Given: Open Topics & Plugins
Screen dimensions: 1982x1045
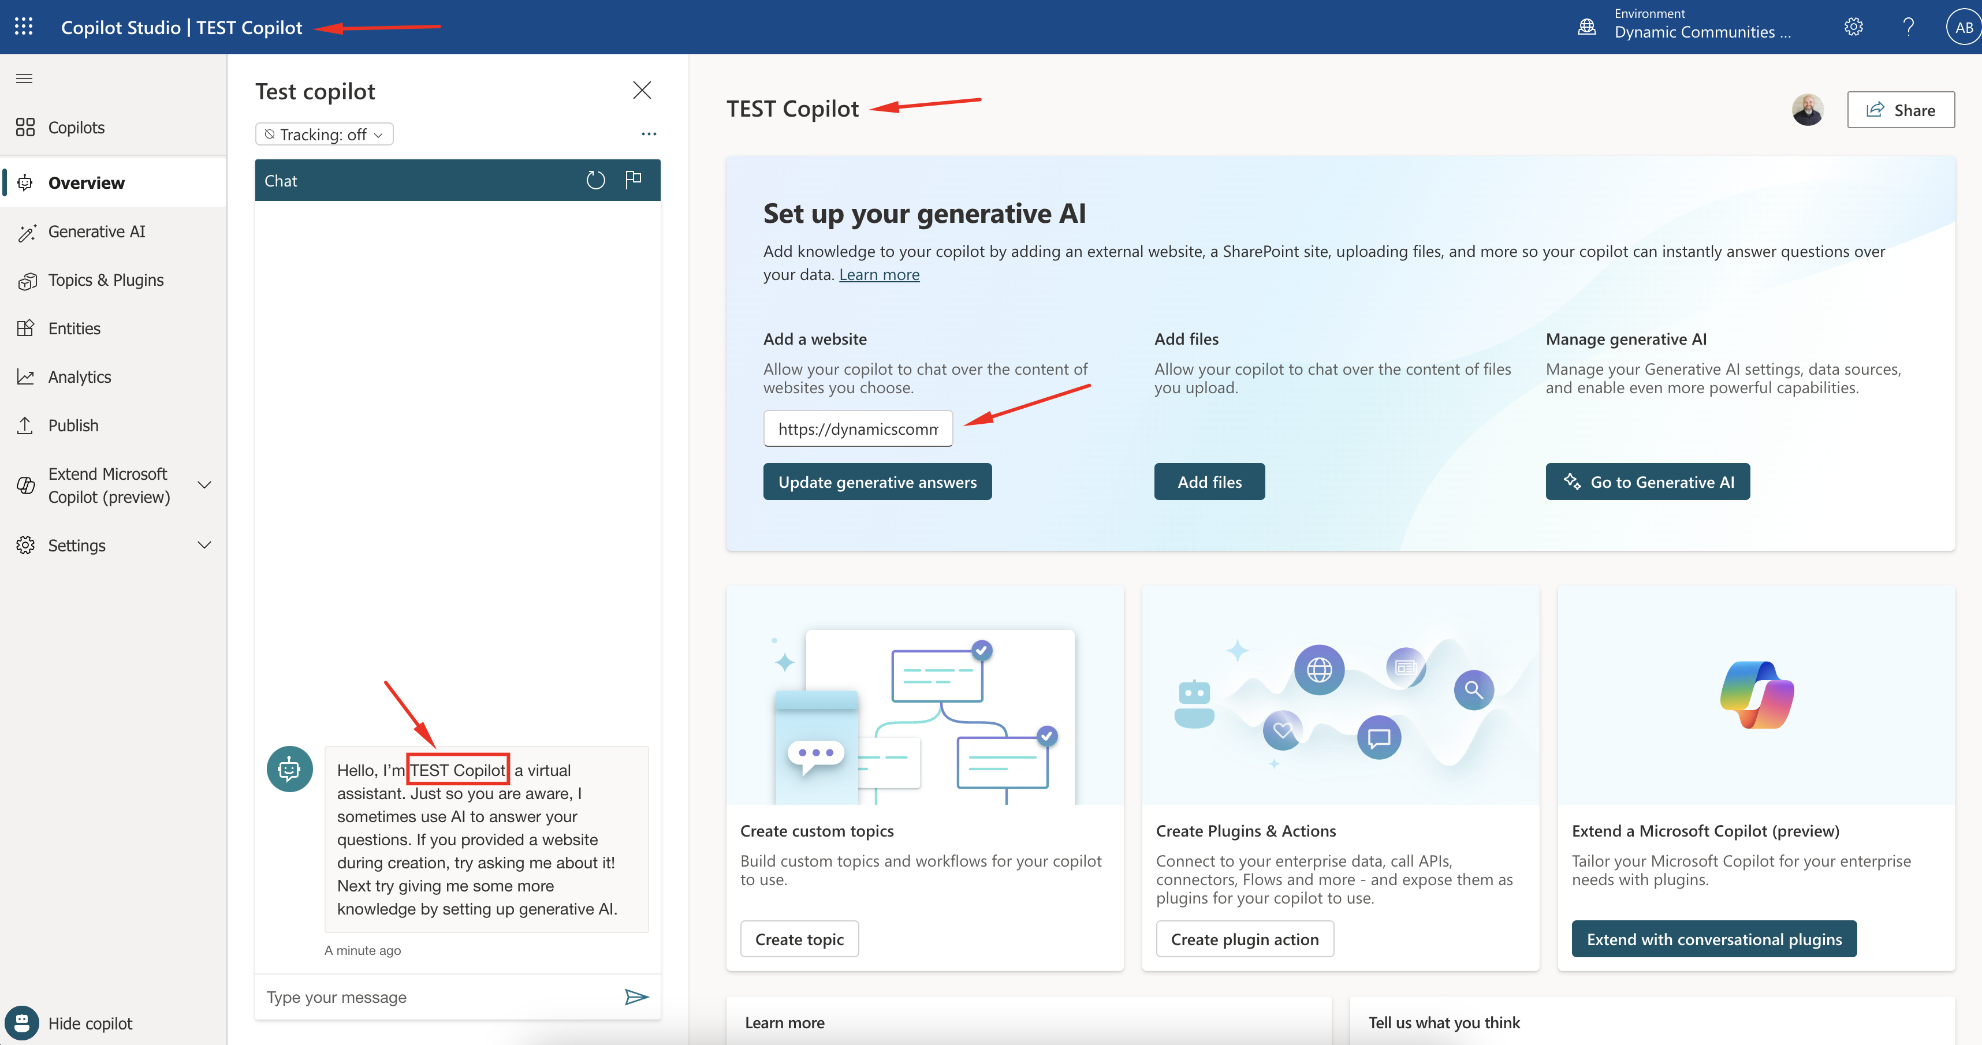Looking at the screenshot, I should 113,280.
